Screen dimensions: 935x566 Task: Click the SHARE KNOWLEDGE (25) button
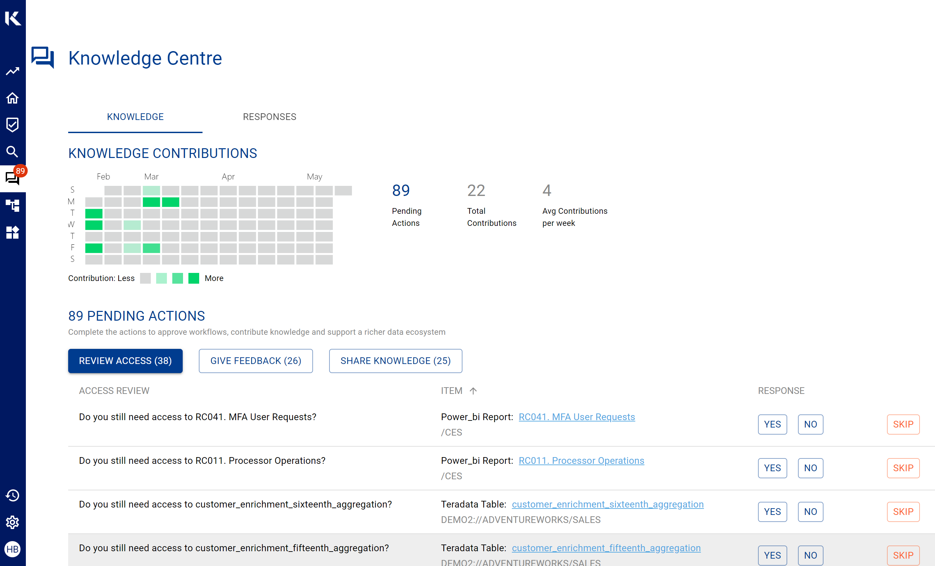[395, 361]
